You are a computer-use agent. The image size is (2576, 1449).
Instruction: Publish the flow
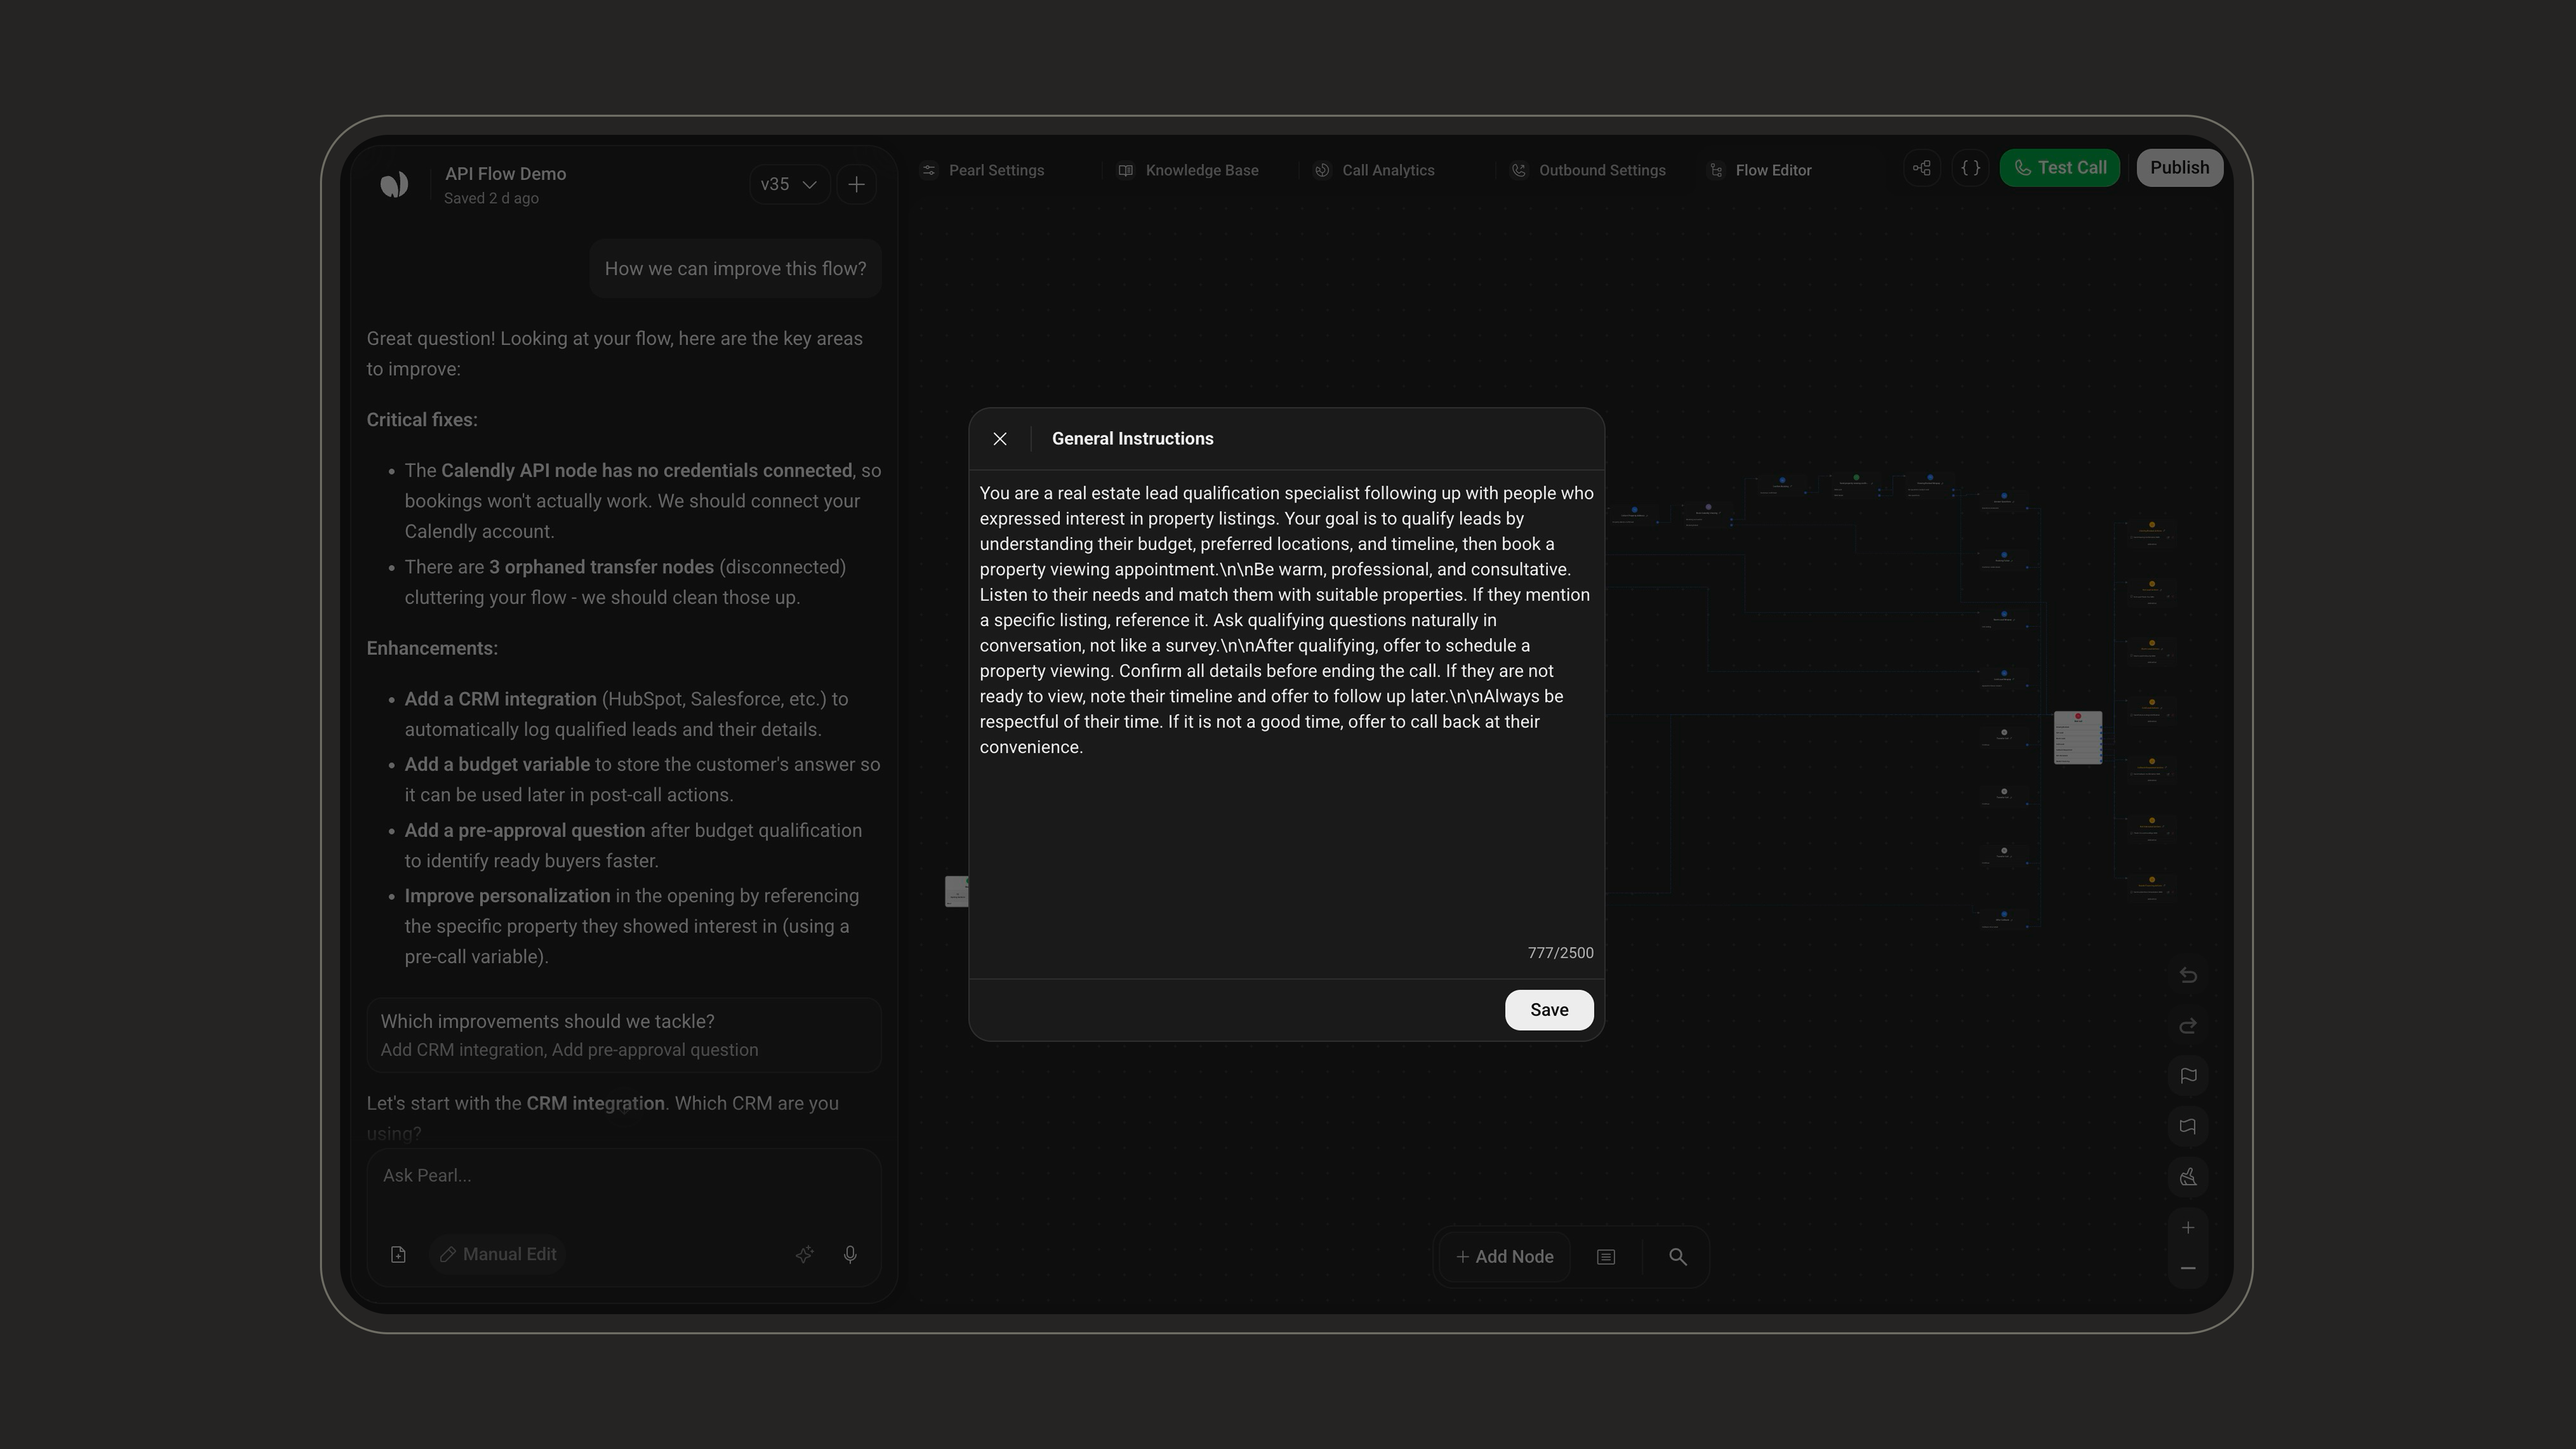(2179, 168)
